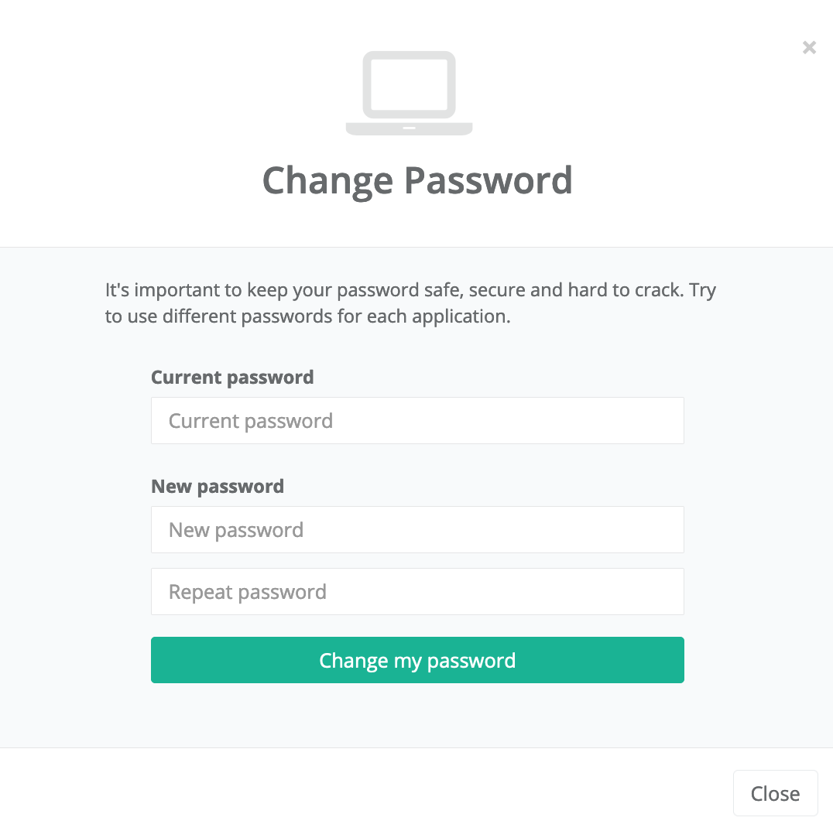
Task: Click the bold New password label
Action: coord(218,487)
